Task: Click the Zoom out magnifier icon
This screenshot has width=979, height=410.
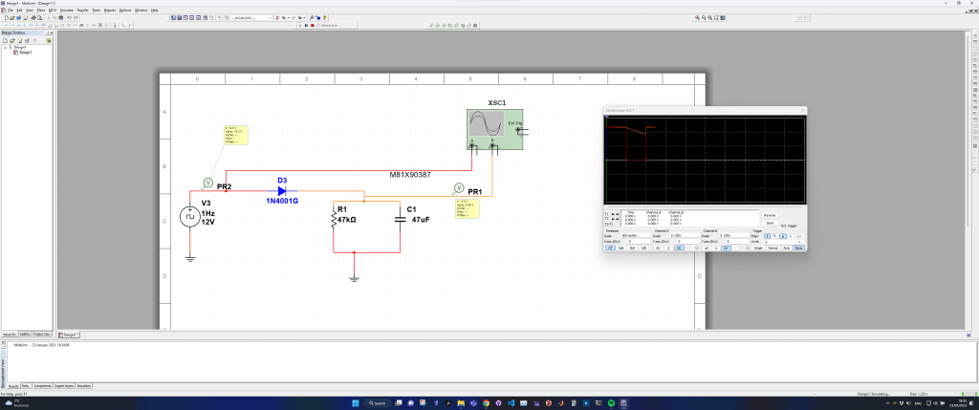Action: click(705, 18)
